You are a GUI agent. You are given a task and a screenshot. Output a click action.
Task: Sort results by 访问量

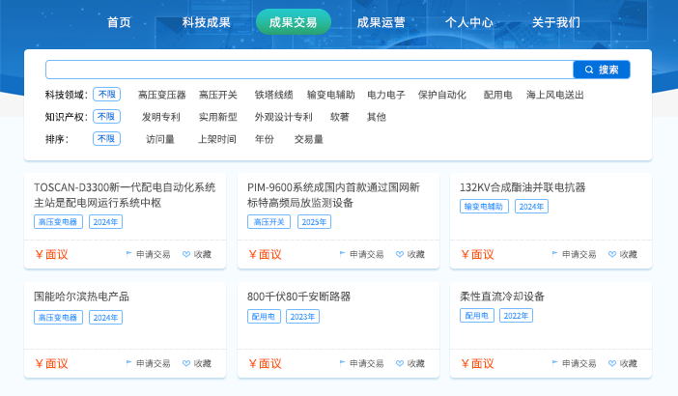tap(160, 139)
